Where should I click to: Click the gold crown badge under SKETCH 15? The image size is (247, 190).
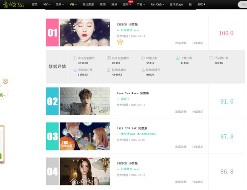click(120, 42)
